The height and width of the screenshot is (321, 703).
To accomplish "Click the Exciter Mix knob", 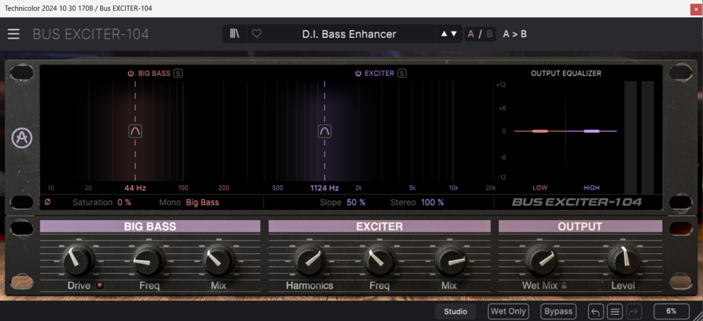I will coord(450,260).
